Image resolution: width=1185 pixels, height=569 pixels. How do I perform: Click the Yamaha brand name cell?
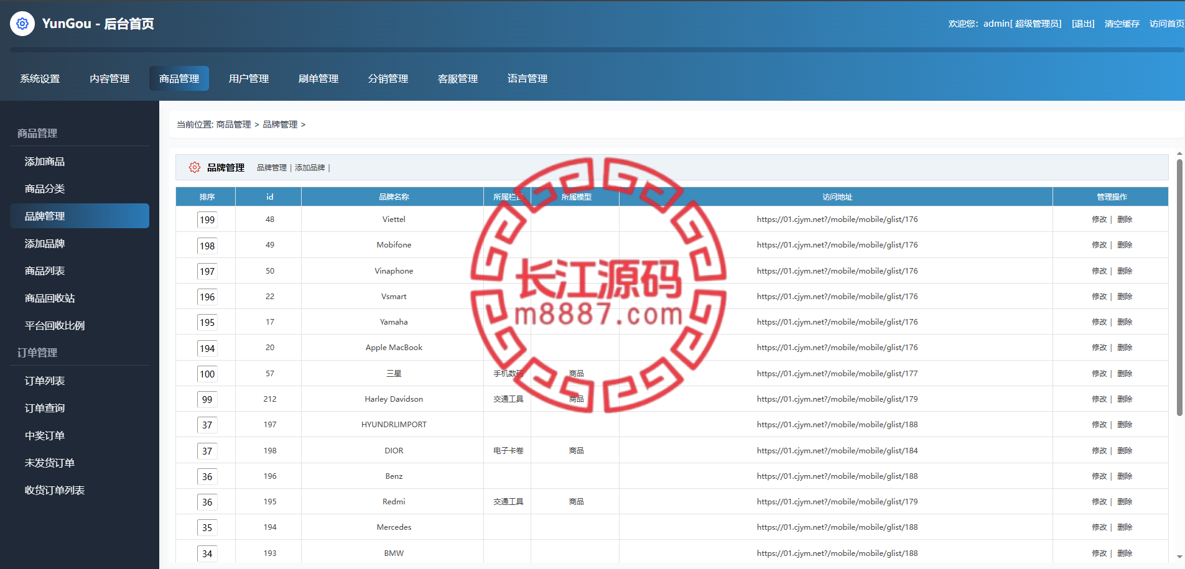pos(394,322)
